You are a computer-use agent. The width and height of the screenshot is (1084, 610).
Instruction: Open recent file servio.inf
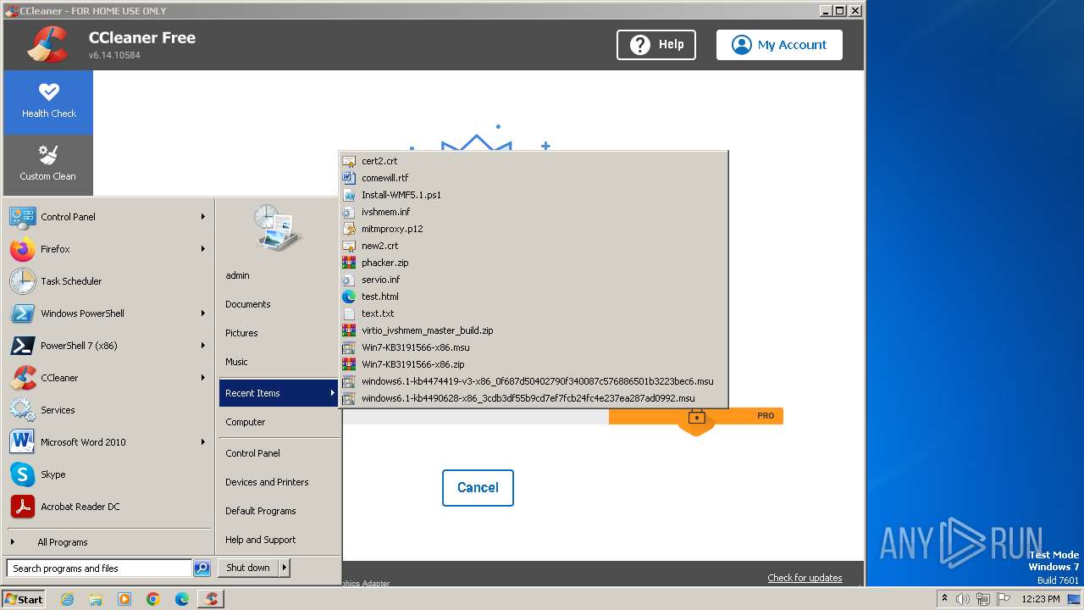pyautogui.click(x=533, y=280)
